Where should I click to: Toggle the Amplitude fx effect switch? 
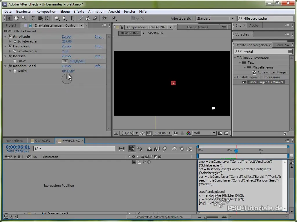[10, 36]
